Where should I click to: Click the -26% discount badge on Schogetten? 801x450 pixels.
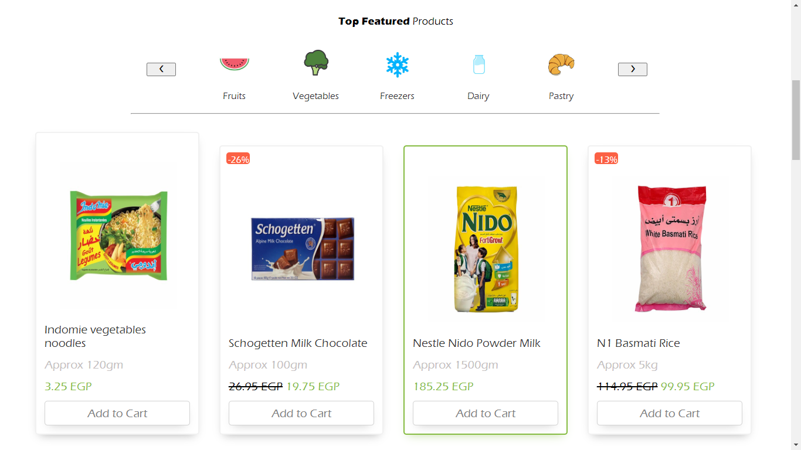click(x=237, y=158)
